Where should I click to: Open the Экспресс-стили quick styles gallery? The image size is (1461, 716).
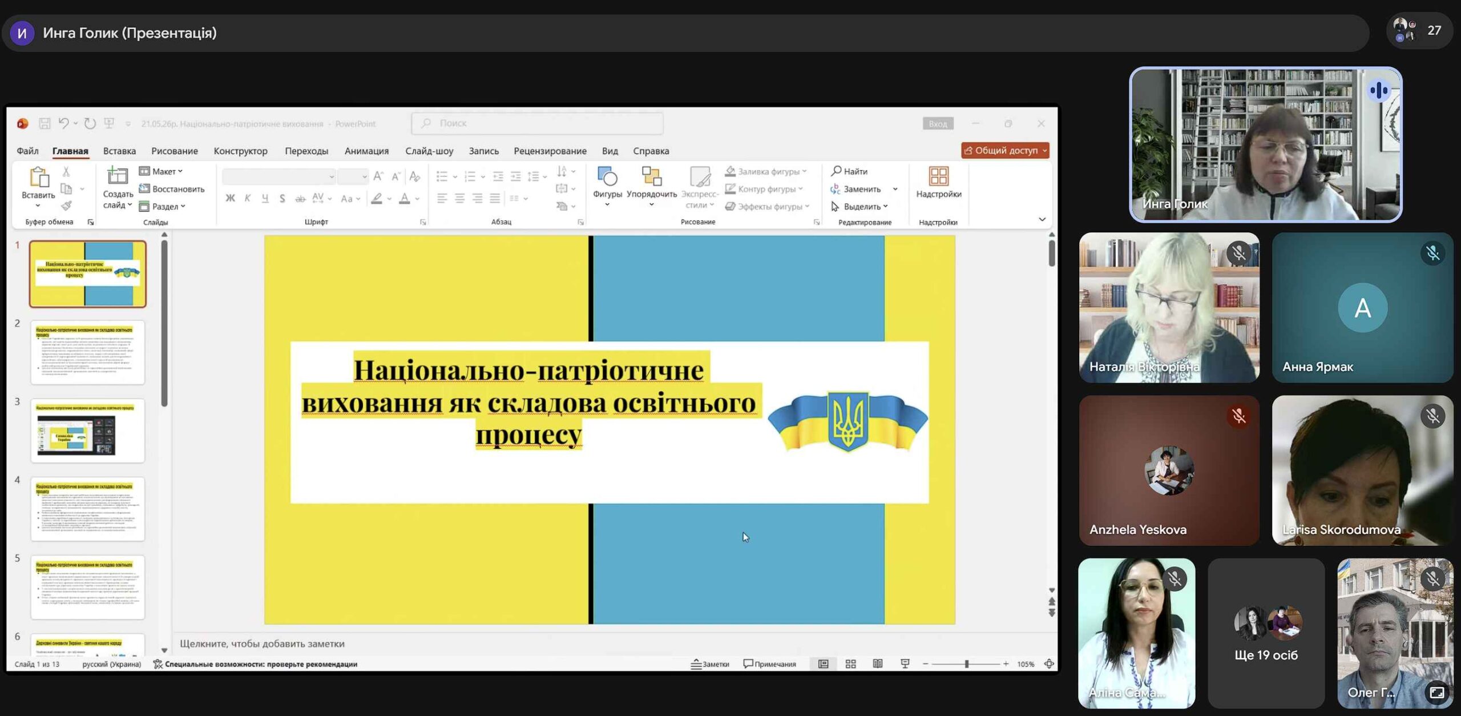point(700,187)
